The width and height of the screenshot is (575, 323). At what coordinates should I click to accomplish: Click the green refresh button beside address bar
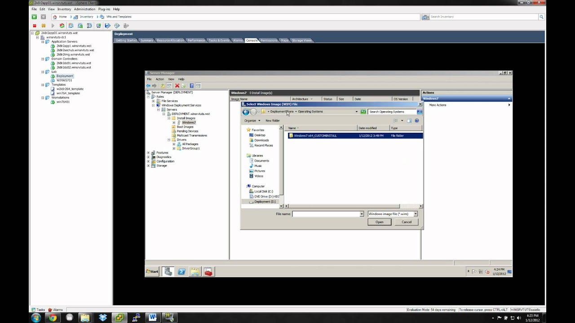coord(363,112)
